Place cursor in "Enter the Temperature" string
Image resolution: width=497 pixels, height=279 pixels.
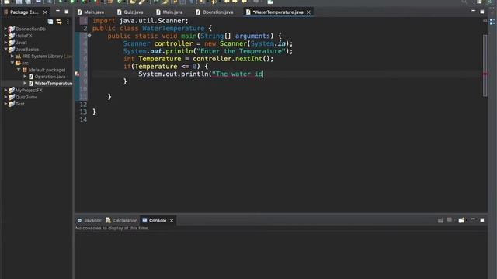point(241,51)
